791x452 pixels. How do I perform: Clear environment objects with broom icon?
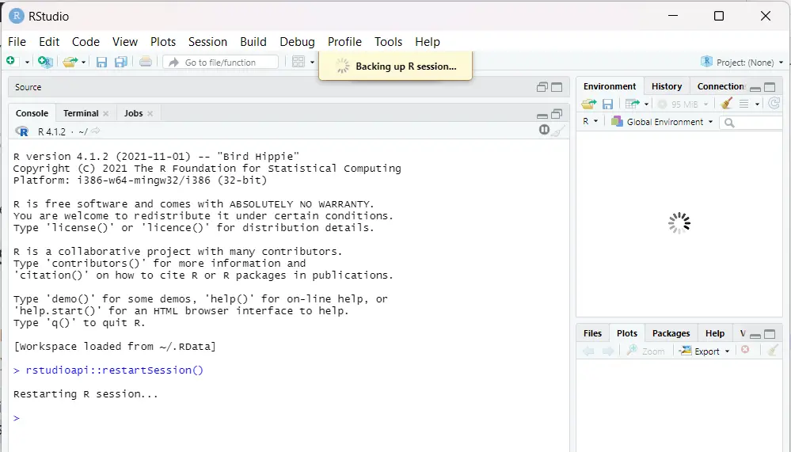[x=726, y=104]
